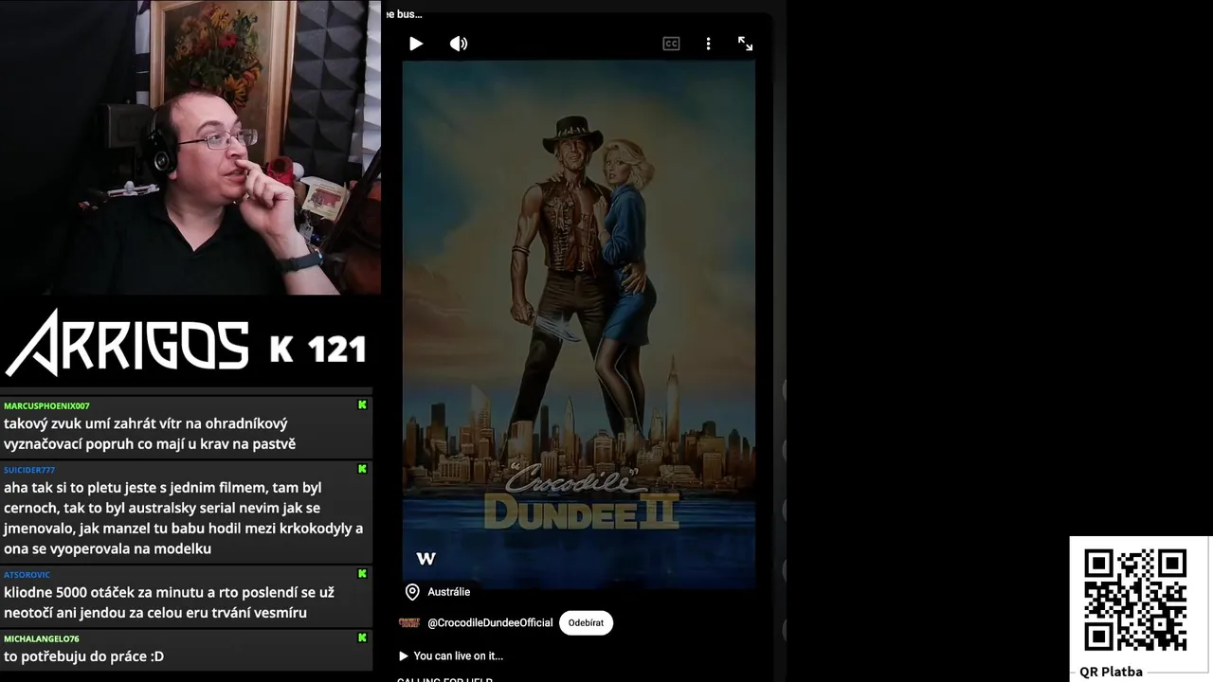
Task: Click the W logo on the poster
Action: 425,559
